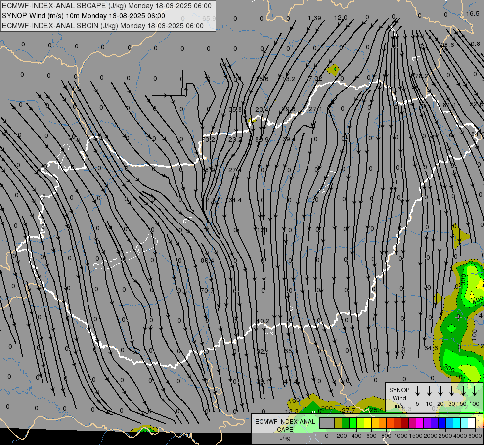
Task: Click the map value 10.8
Action: click(474, 44)
